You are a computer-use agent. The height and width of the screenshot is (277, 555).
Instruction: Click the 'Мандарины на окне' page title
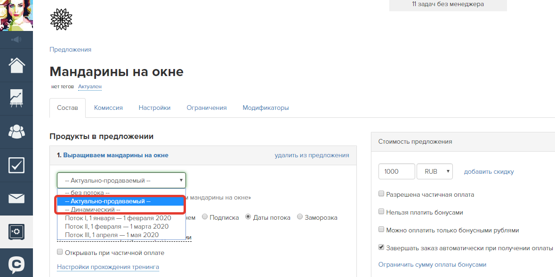[x=116, y=72]
